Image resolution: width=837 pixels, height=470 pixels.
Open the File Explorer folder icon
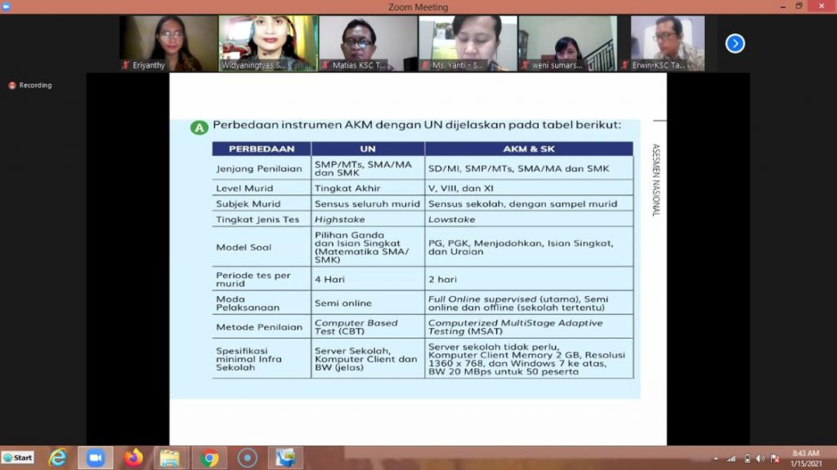pos(170,458)
